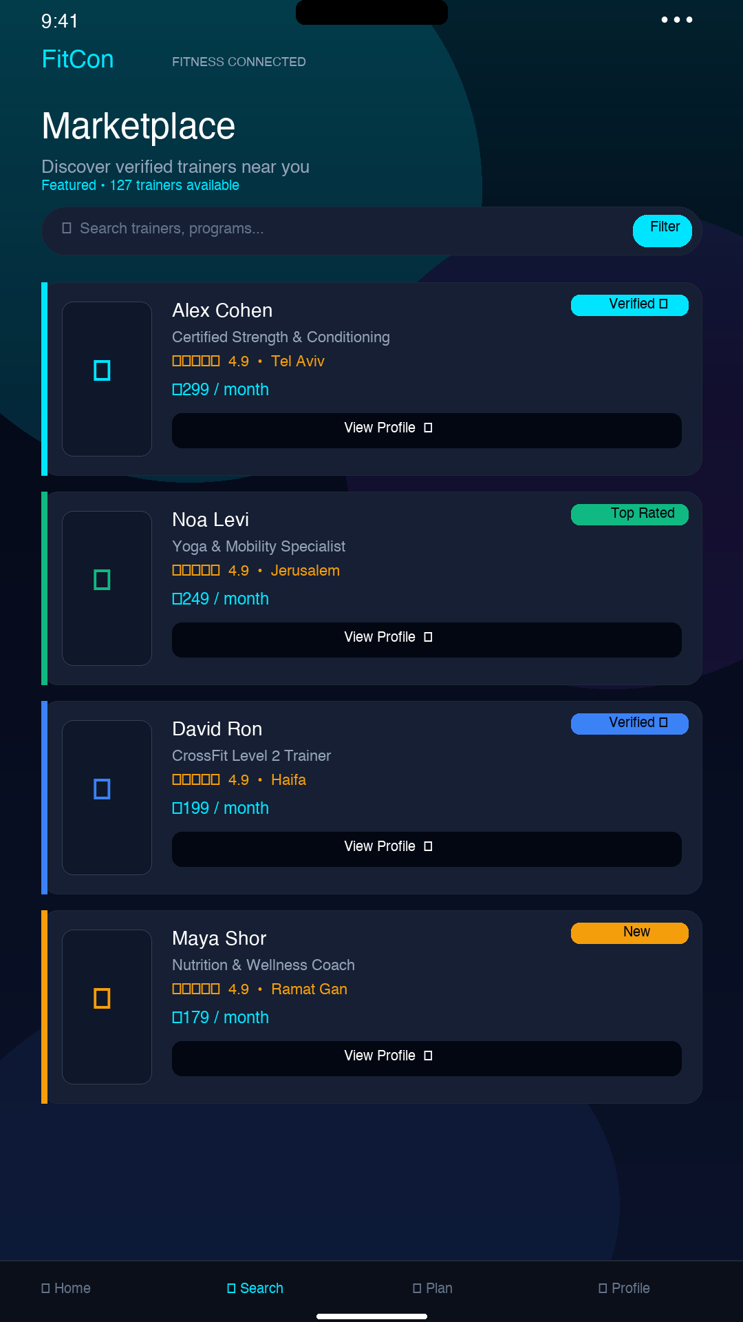This screenshot has width=743, height=1322.
Task: Click the Top Rated badge
Action: (x=629, y=514)
